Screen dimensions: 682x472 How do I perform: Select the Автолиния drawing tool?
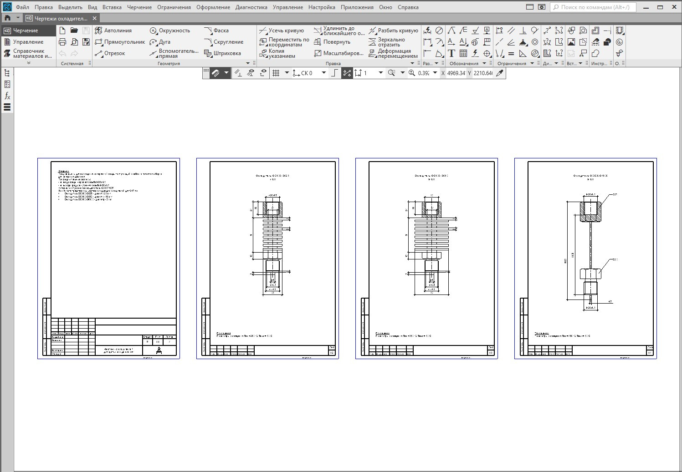coord(113,30)
